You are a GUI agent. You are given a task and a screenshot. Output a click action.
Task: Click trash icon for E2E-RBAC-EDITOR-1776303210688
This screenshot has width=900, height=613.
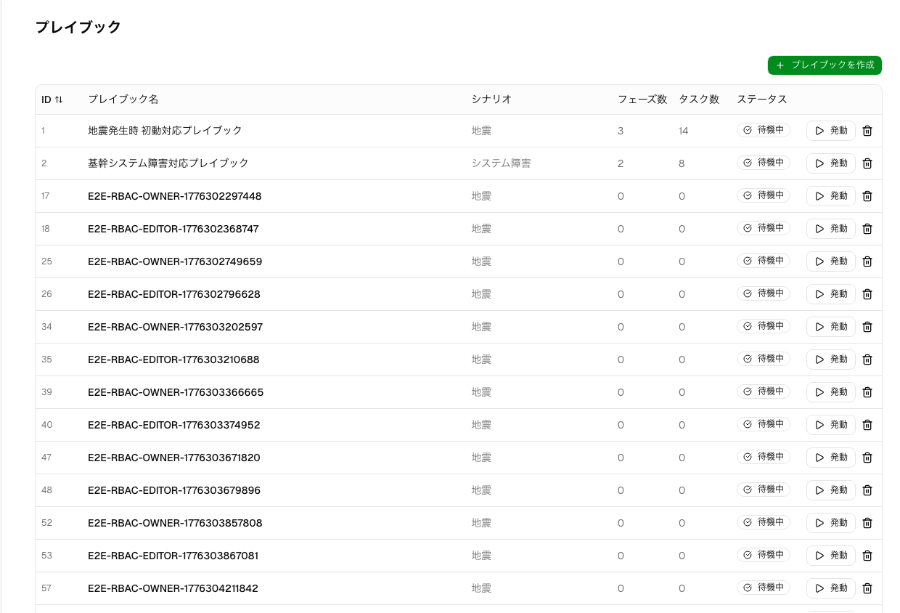(x=867, y=360)
